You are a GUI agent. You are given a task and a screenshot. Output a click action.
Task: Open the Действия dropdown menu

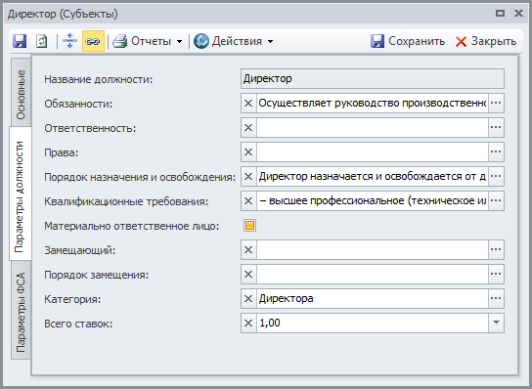click(x=234, y=41)
